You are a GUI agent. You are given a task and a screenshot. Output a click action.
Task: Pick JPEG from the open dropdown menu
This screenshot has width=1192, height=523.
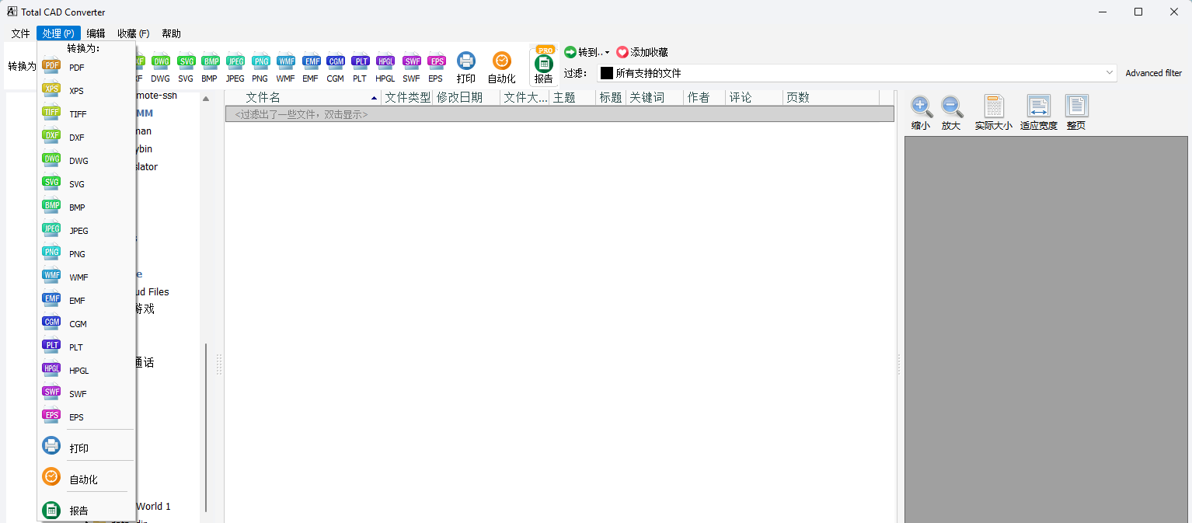click(x=86, y=231)
